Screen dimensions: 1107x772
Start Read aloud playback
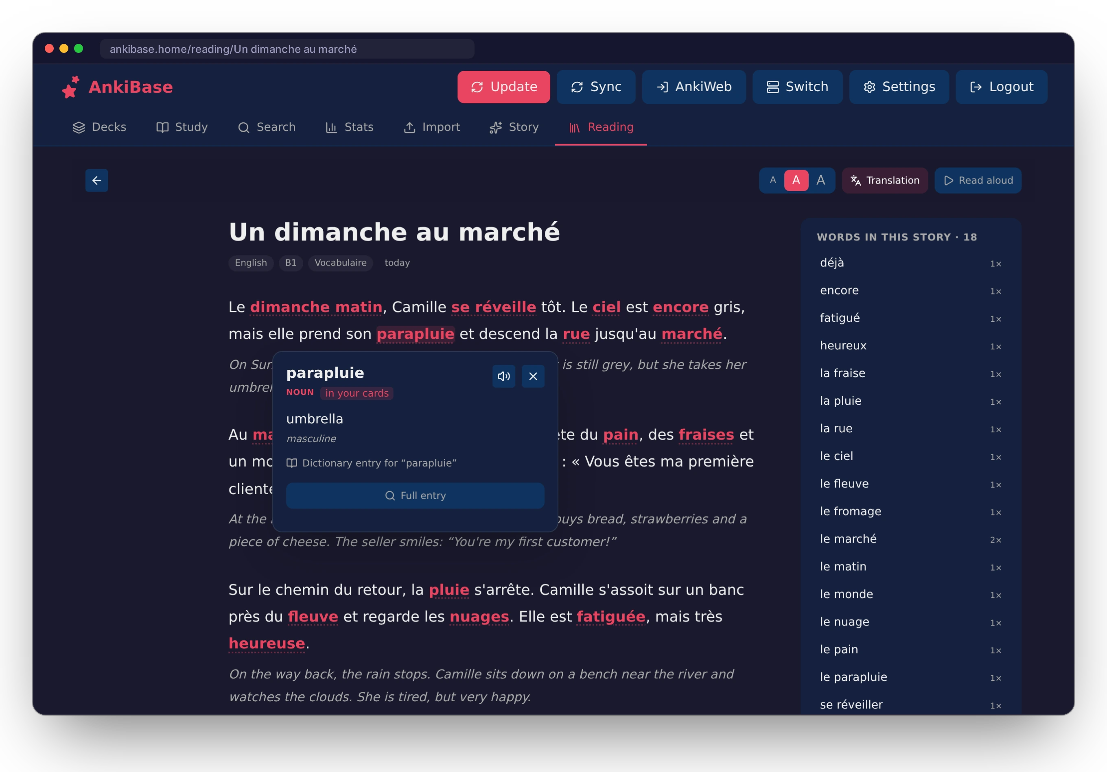tap(978, 180)
